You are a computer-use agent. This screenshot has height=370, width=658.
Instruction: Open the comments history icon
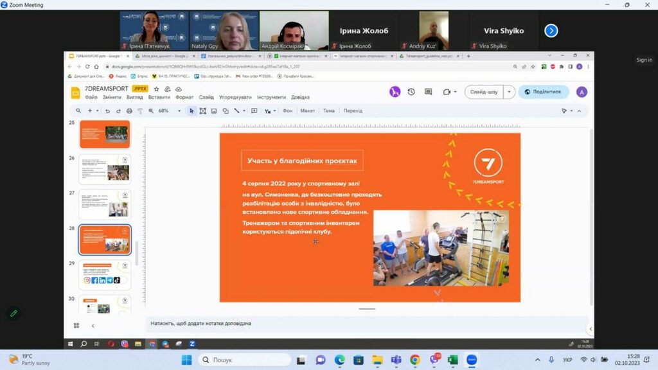click(429, 92)
